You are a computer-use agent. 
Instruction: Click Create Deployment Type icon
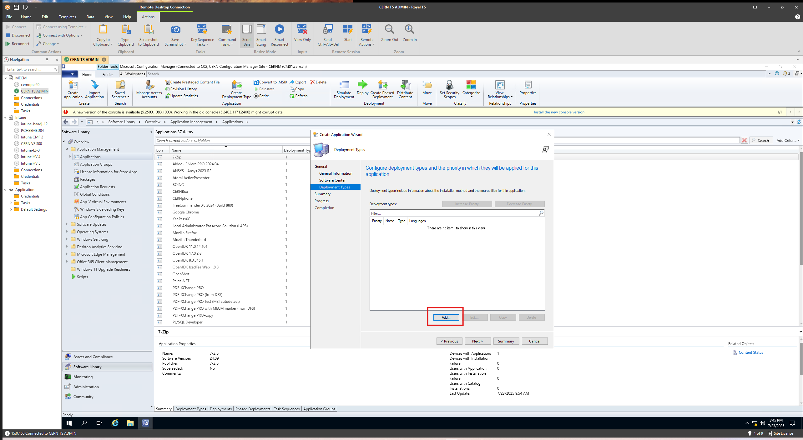[236, 89]
